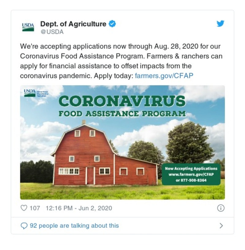The width and height of the screenshot is (245, 250).
Task: Click the circled info icon
Action: (x=220, y=208)
